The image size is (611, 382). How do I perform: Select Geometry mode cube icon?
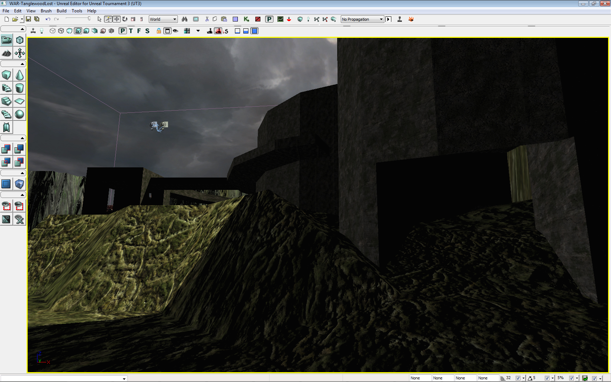tap(20, 40)
